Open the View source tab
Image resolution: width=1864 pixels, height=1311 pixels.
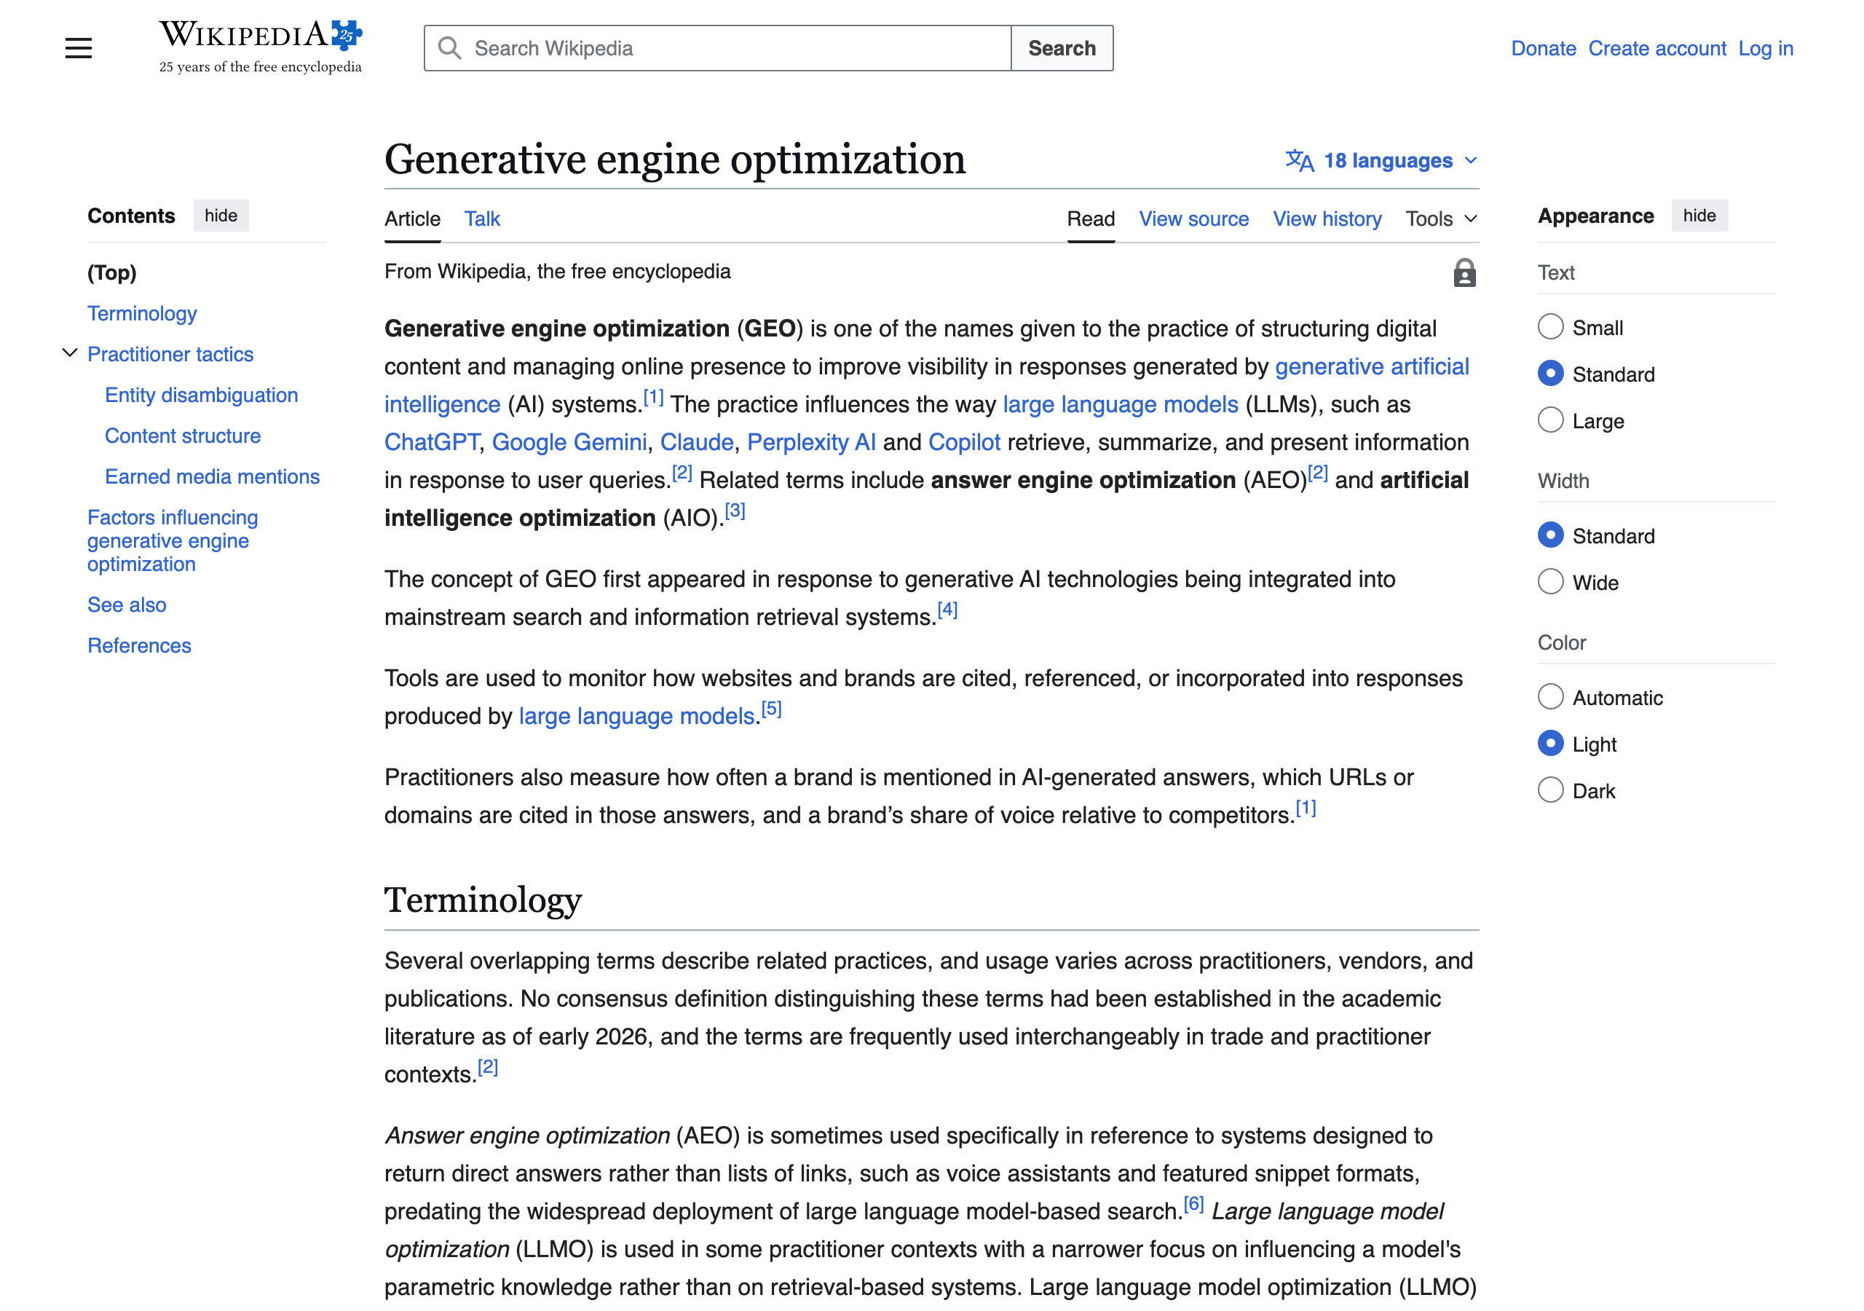coord(1193,219)
